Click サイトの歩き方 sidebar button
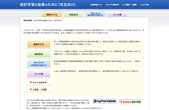 coord(39,82)
